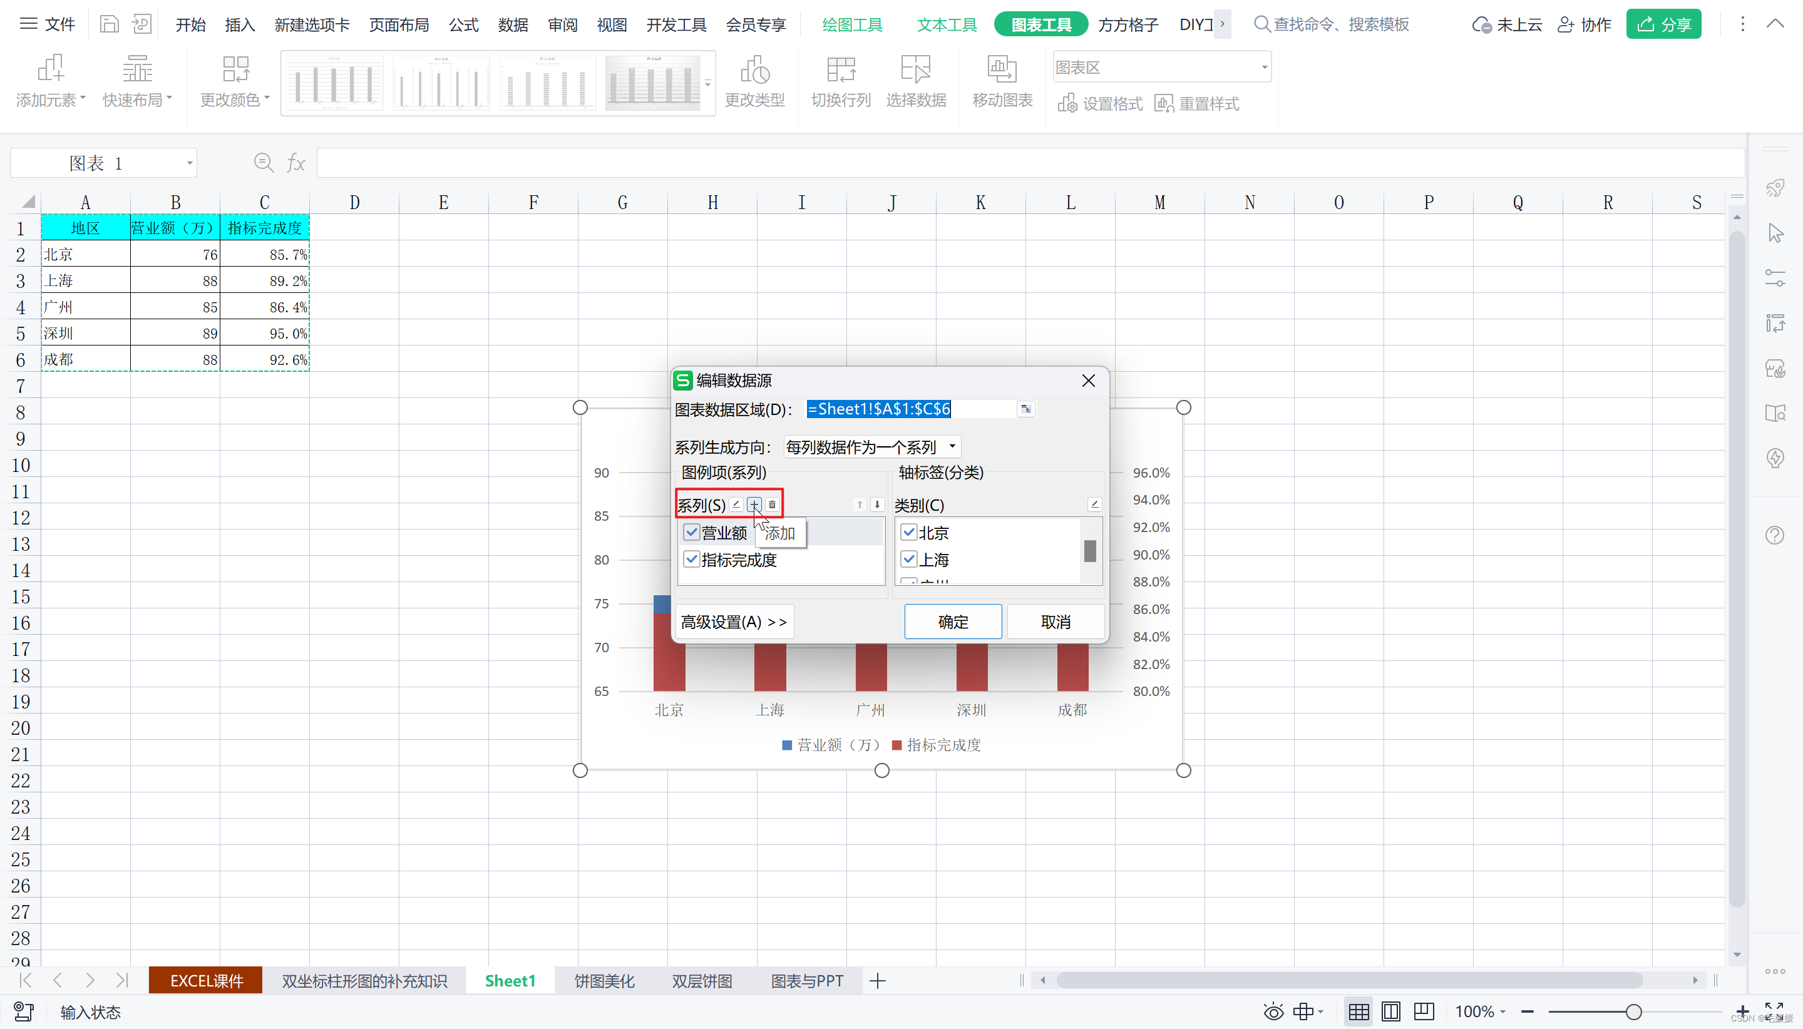This screenshot has height=1029, width=1803.
Task: Click the delete series trash icon
Action: click(772, 504)
